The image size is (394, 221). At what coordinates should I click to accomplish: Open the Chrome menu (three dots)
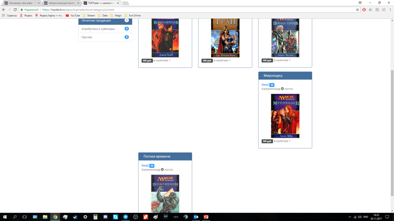tap(390, 9)
